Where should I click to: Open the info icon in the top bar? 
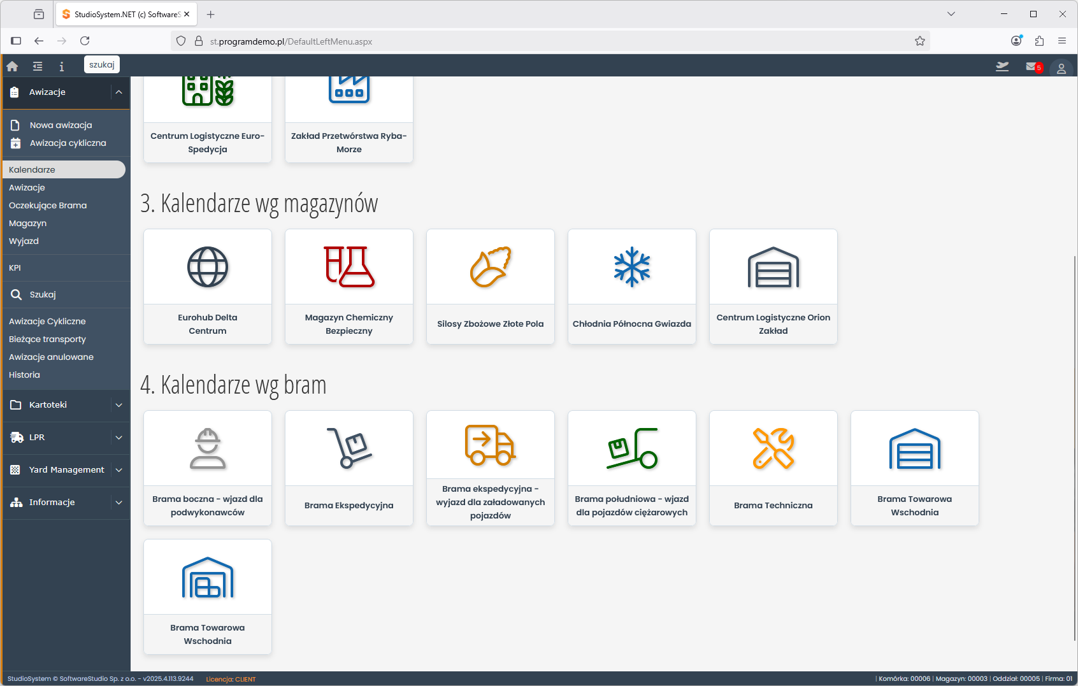(62, 66)
